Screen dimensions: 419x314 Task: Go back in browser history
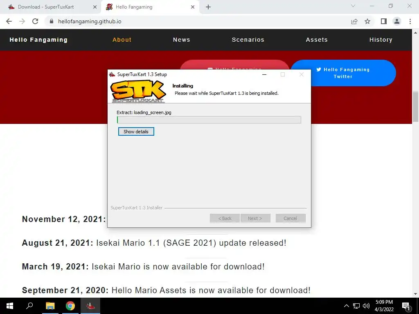pyautogui.click(x=9, y=21)
